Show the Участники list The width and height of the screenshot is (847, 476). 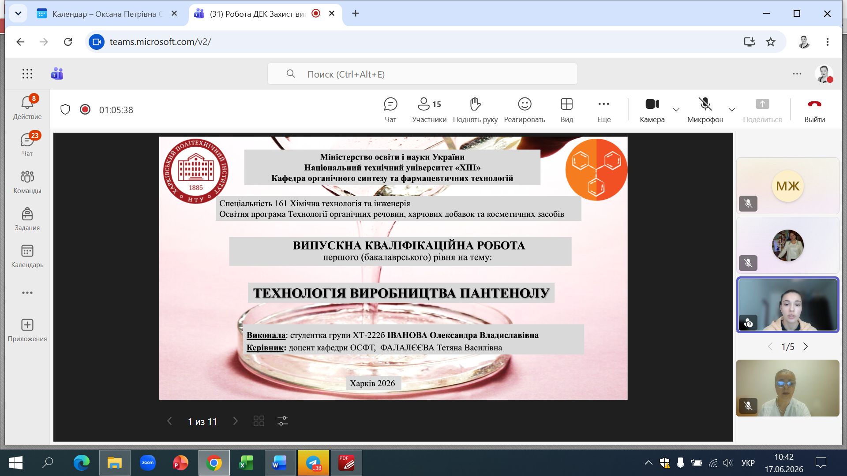(x=429, y=110)
